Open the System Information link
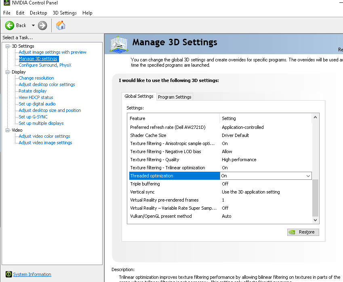The height and width of the screenshot is (282, 343). coord(32,274)
